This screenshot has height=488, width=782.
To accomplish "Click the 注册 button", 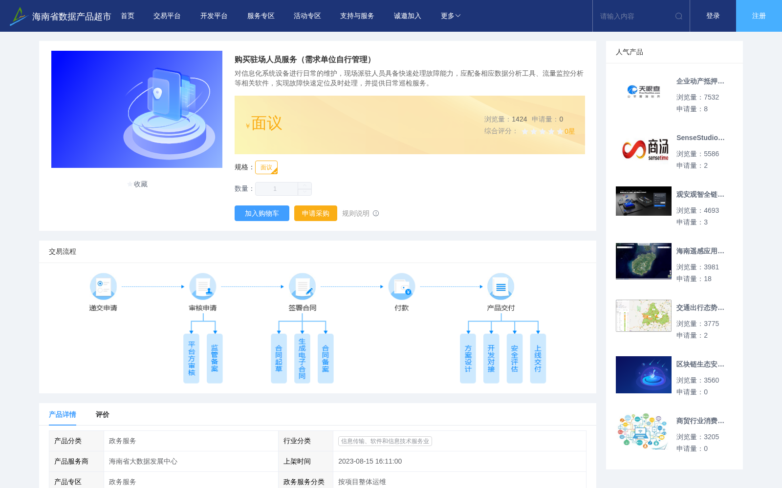I will pyautogui.click(x=759, y=16).
